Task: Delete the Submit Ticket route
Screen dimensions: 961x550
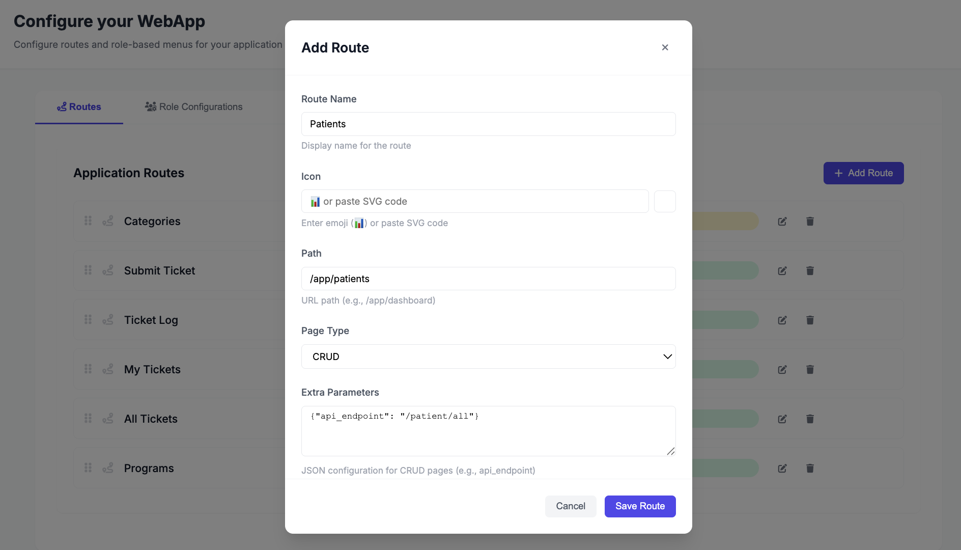Action: click(x=810, y=271)
